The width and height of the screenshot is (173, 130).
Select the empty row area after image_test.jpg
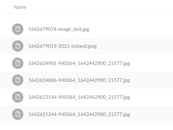click(131, 29)
